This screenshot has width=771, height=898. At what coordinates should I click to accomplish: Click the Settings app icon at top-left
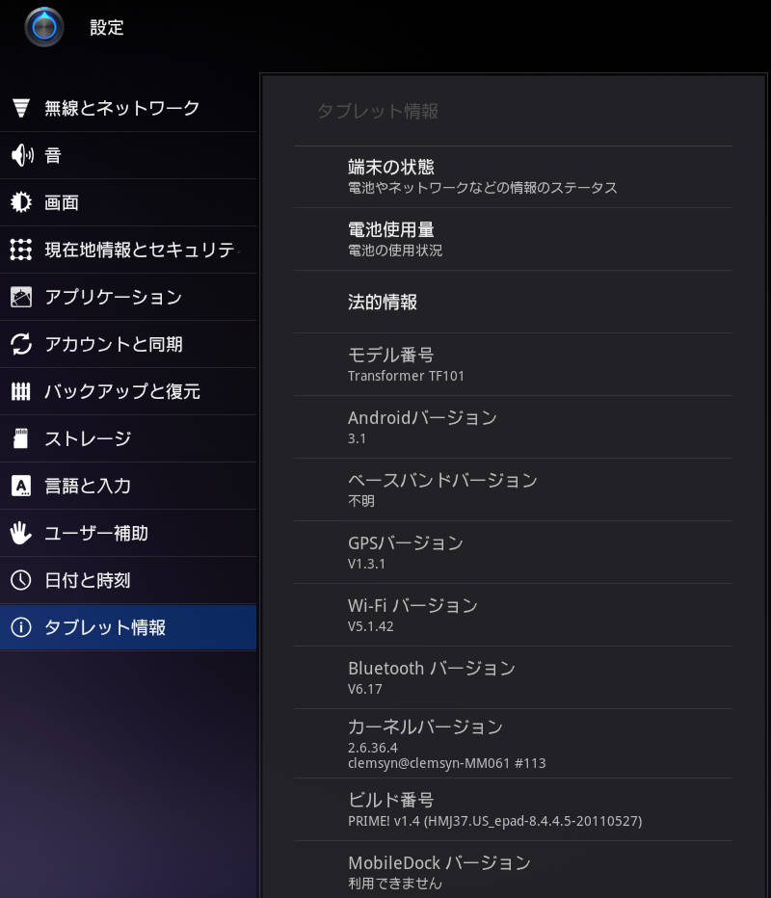44,27
